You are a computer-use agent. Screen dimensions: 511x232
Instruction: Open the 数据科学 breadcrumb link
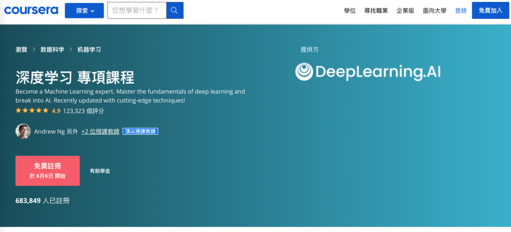tap(52, 50)
